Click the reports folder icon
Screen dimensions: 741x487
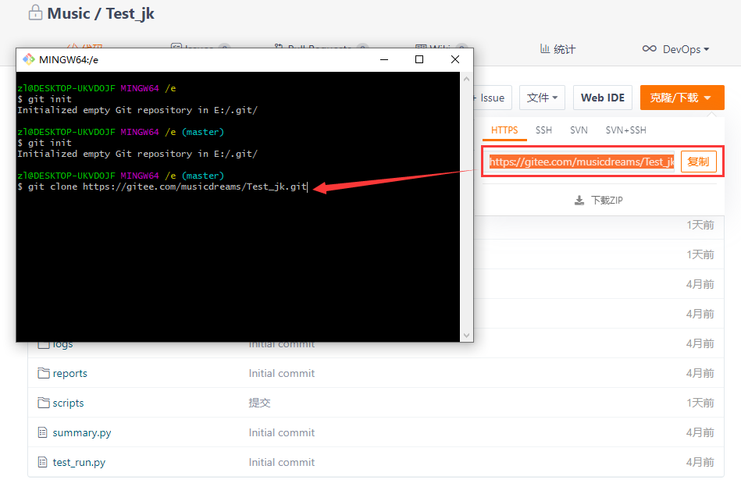tap(44, 373)
